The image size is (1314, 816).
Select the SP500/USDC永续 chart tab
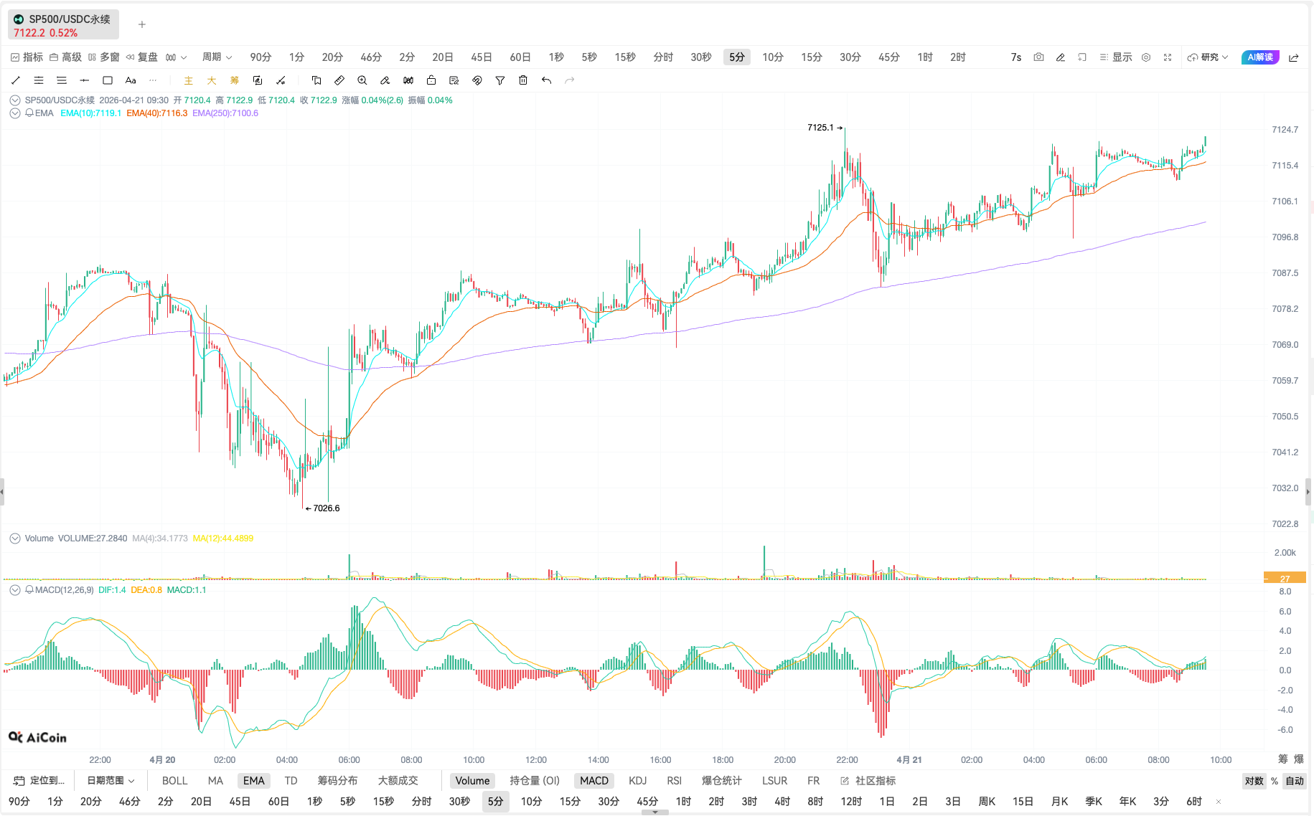(x=63, y=25)
